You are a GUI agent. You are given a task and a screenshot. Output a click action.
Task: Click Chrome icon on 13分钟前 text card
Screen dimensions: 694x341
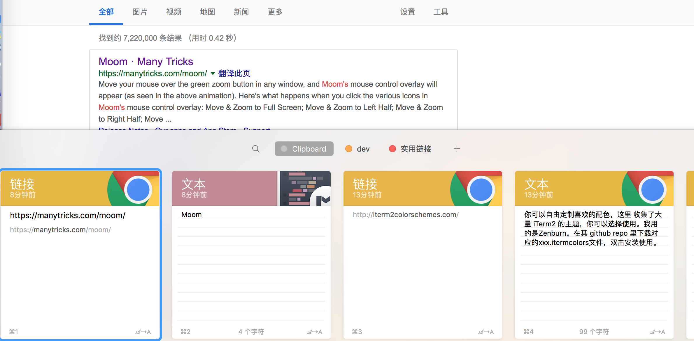point(652,189)
